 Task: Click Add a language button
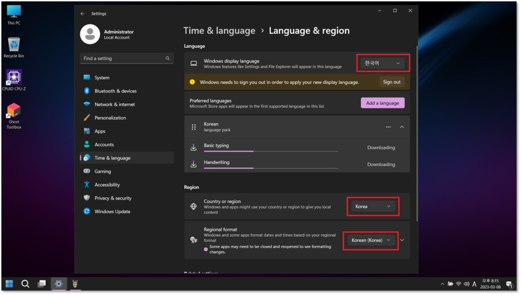pyautogui.click(x=382, y=103)
